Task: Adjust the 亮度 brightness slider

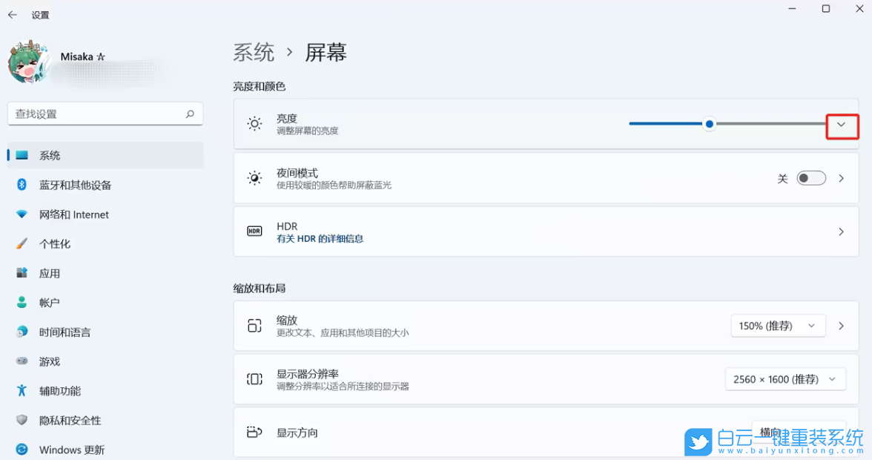Action: 709,124
